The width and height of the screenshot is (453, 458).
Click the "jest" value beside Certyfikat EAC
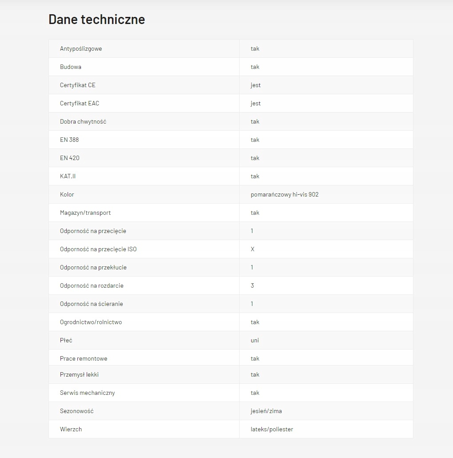256,103
